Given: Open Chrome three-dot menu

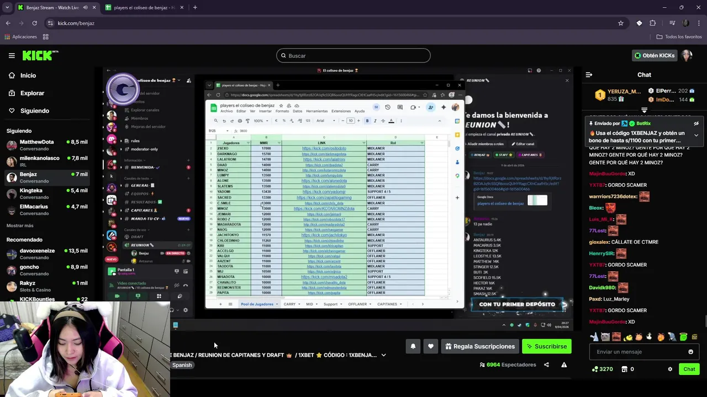Looking at the screenshot, I should tap(699, 23).
